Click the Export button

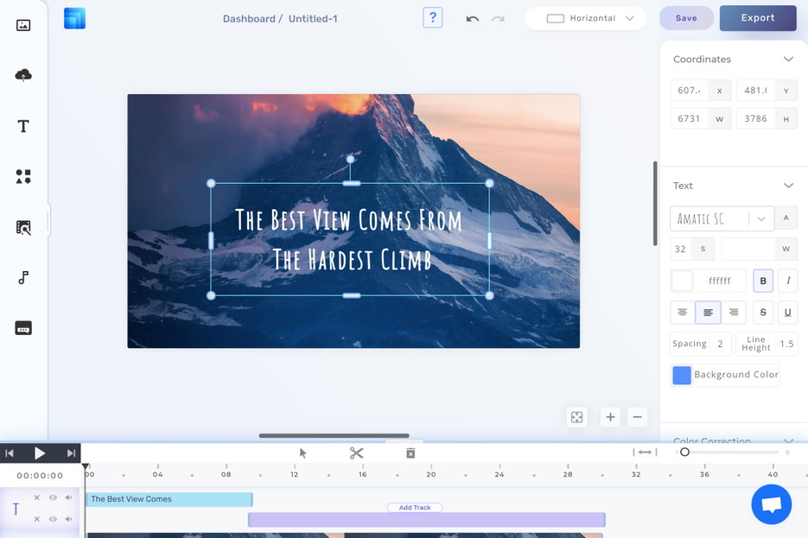[758, 17]
